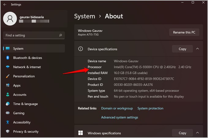Click the Network wifi icon in sidebar
Viewport: 208px width, 138px height.
pos(8,67)
